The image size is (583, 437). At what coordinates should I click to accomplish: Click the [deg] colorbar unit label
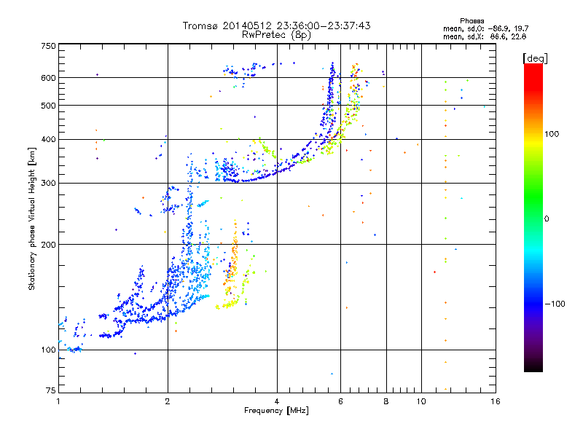[535, 58]
